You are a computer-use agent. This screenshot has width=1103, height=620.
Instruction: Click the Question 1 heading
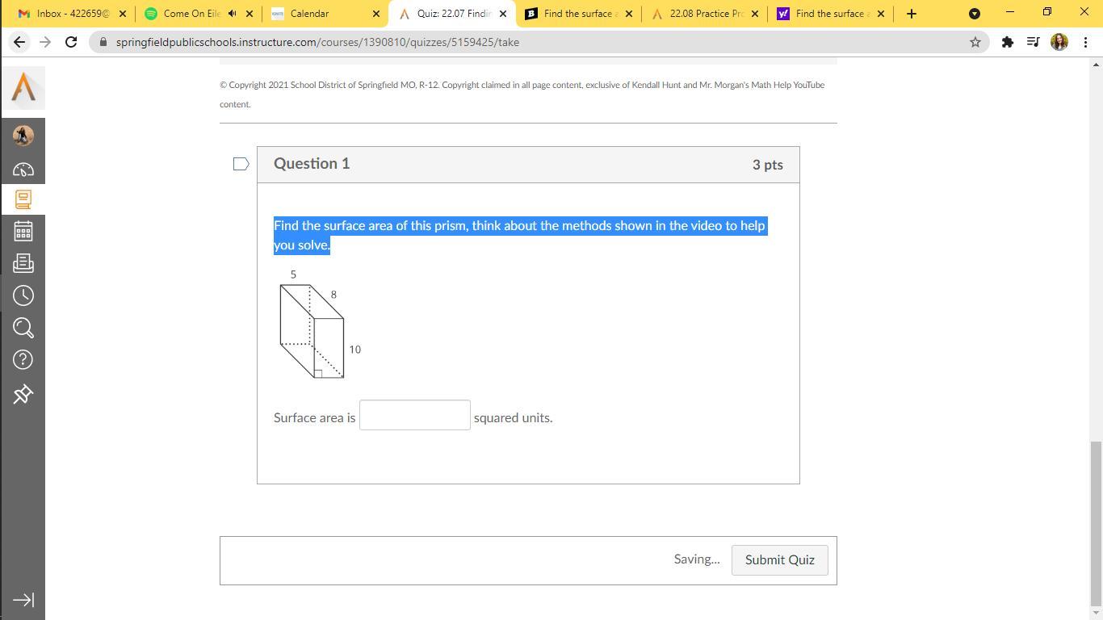(312, 164)
